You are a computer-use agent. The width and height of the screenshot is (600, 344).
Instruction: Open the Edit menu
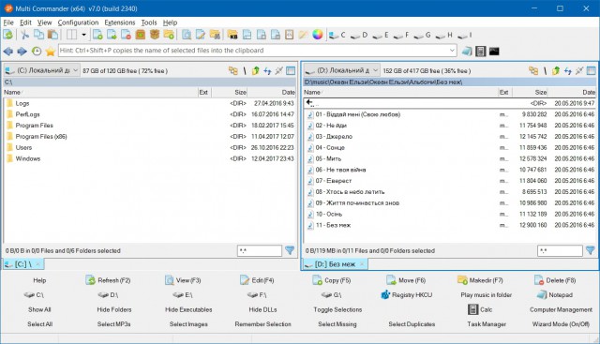25,22
